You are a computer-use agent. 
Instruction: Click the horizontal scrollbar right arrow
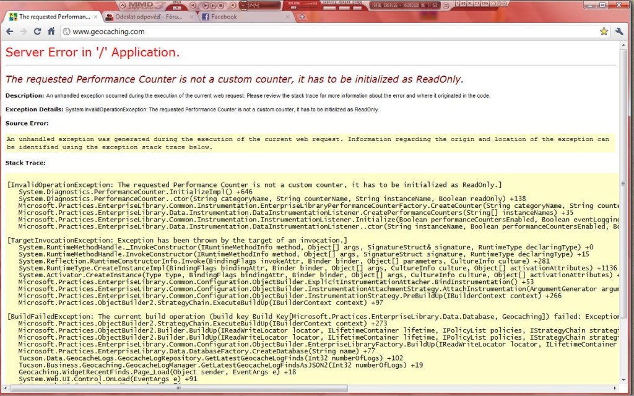click(615, 389)
